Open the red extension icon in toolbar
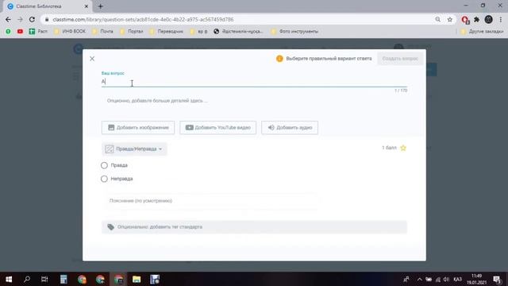The width and height of the screenshot is (508, 286). [465, 20]
